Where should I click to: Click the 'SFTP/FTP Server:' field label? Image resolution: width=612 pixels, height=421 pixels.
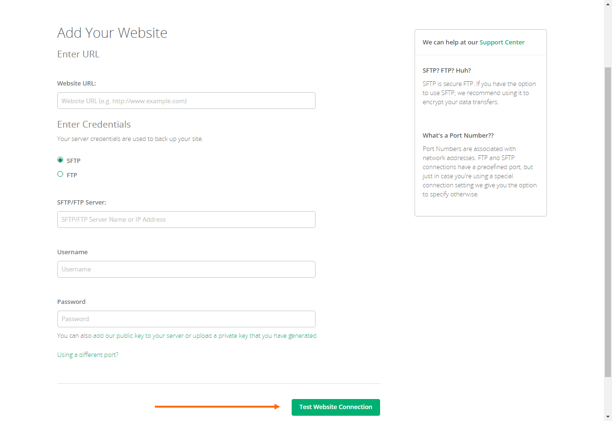(82, 203)
